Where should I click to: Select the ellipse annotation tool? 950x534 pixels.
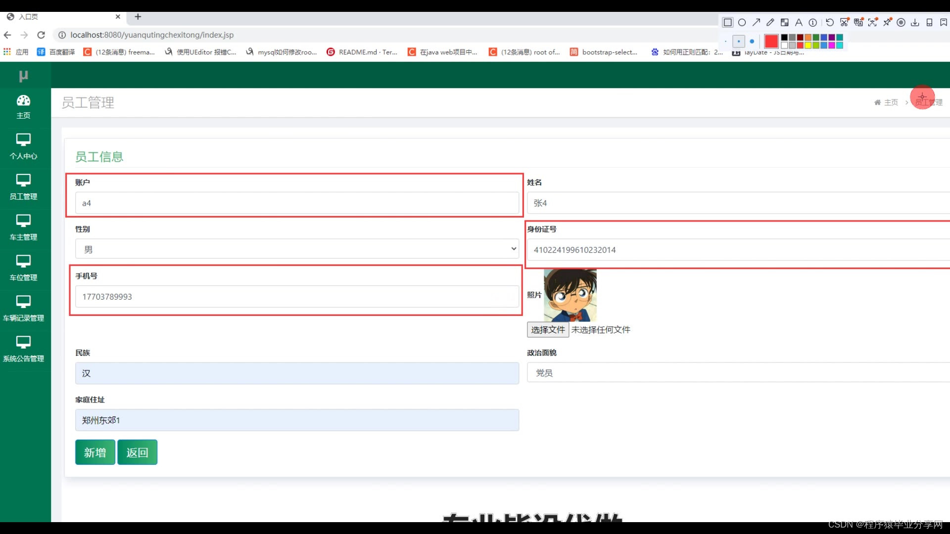pos(742,22)
